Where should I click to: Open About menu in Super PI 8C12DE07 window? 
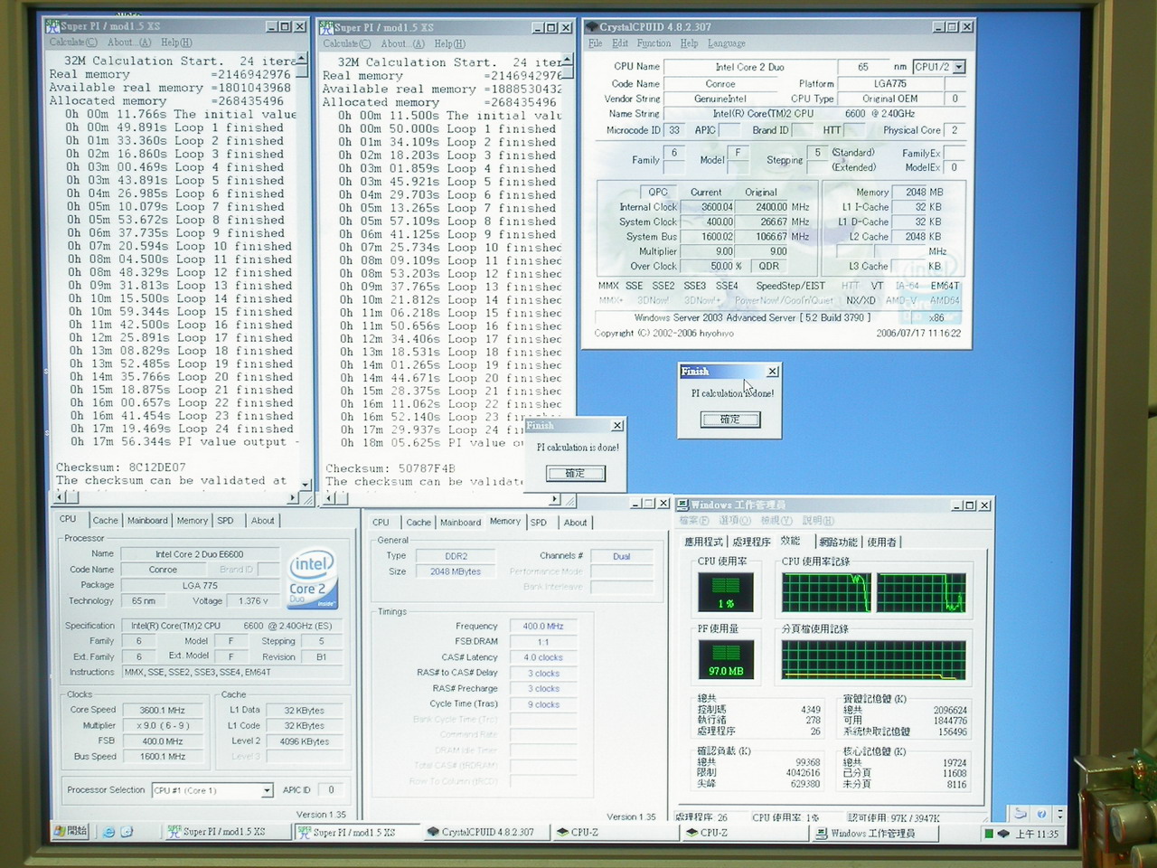tap(129, 42)
